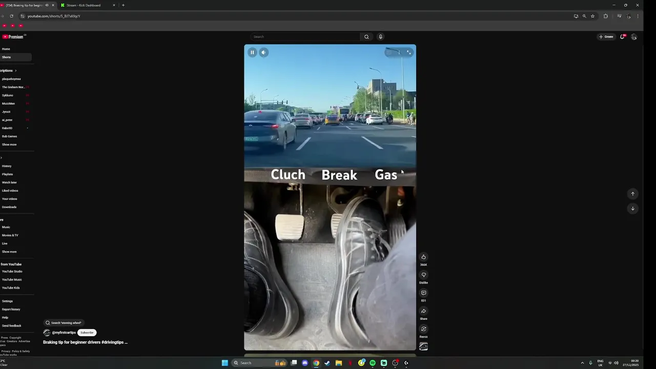The height and width of the screenshot is (369, 656).
Task: Open the Create button menu
Action: pyautogui.click(x=606, y=37)
